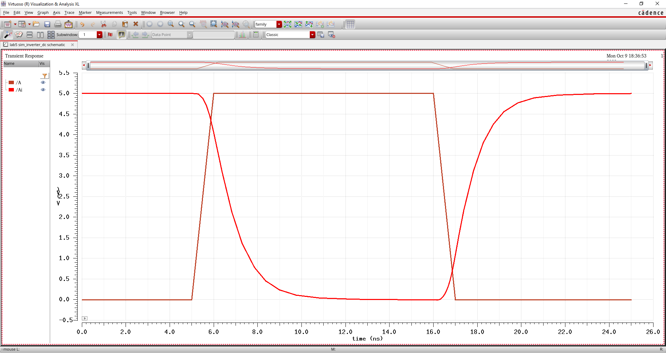Viewport: 666px width, 353px height.
Task: Click the Split Current Strip icon
Action: click(288, 24)
